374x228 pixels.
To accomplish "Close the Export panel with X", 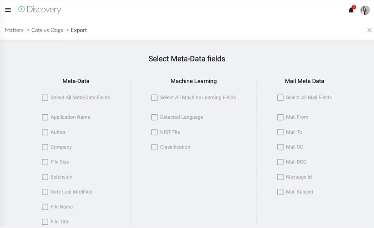I will (x=369, y=30).
